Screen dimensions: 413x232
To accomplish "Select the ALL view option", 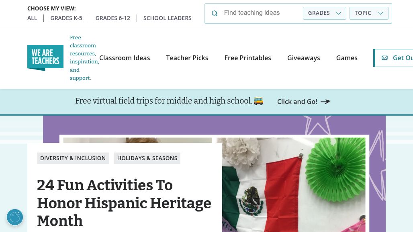I will pyautogui.click(x=32, y=18).
